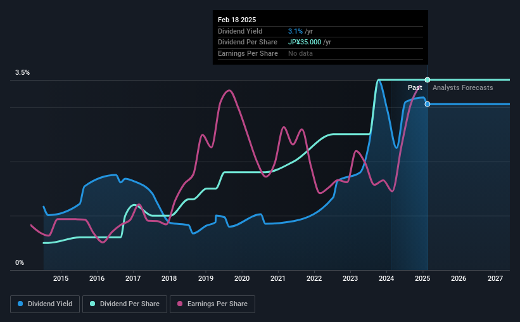Viewport: 520px width, 322px height.
Task: Select the teal data point marker at Feb 2025
Action: 428,80
